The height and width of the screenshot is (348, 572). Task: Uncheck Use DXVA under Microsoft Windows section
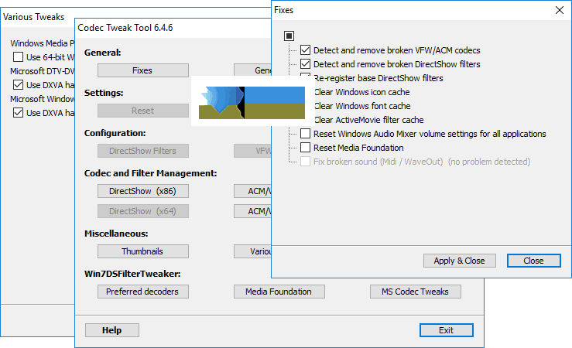point(18,113)
